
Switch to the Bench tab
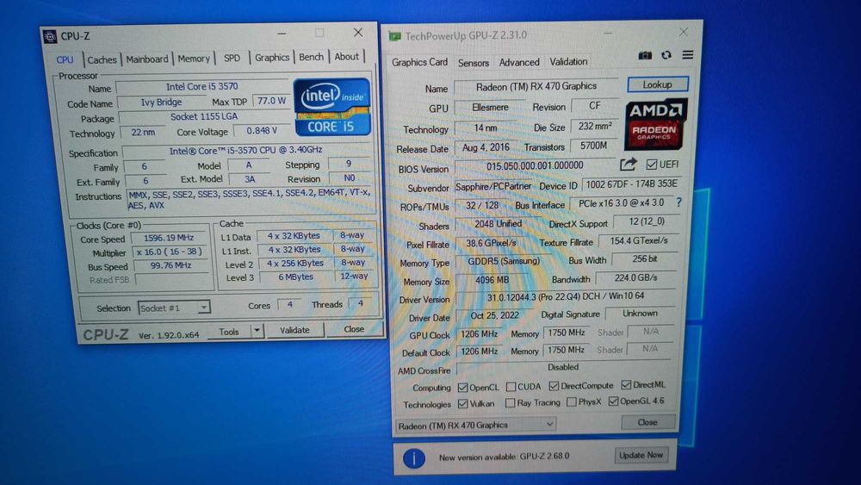click(x=311, y=57)
